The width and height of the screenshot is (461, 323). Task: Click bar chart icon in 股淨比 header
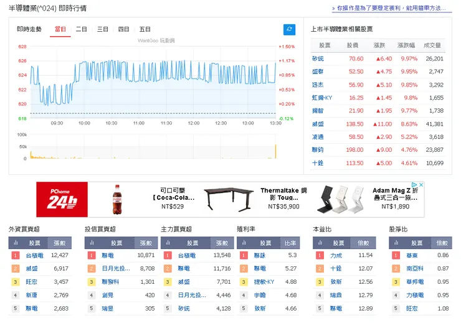(396, 243)
